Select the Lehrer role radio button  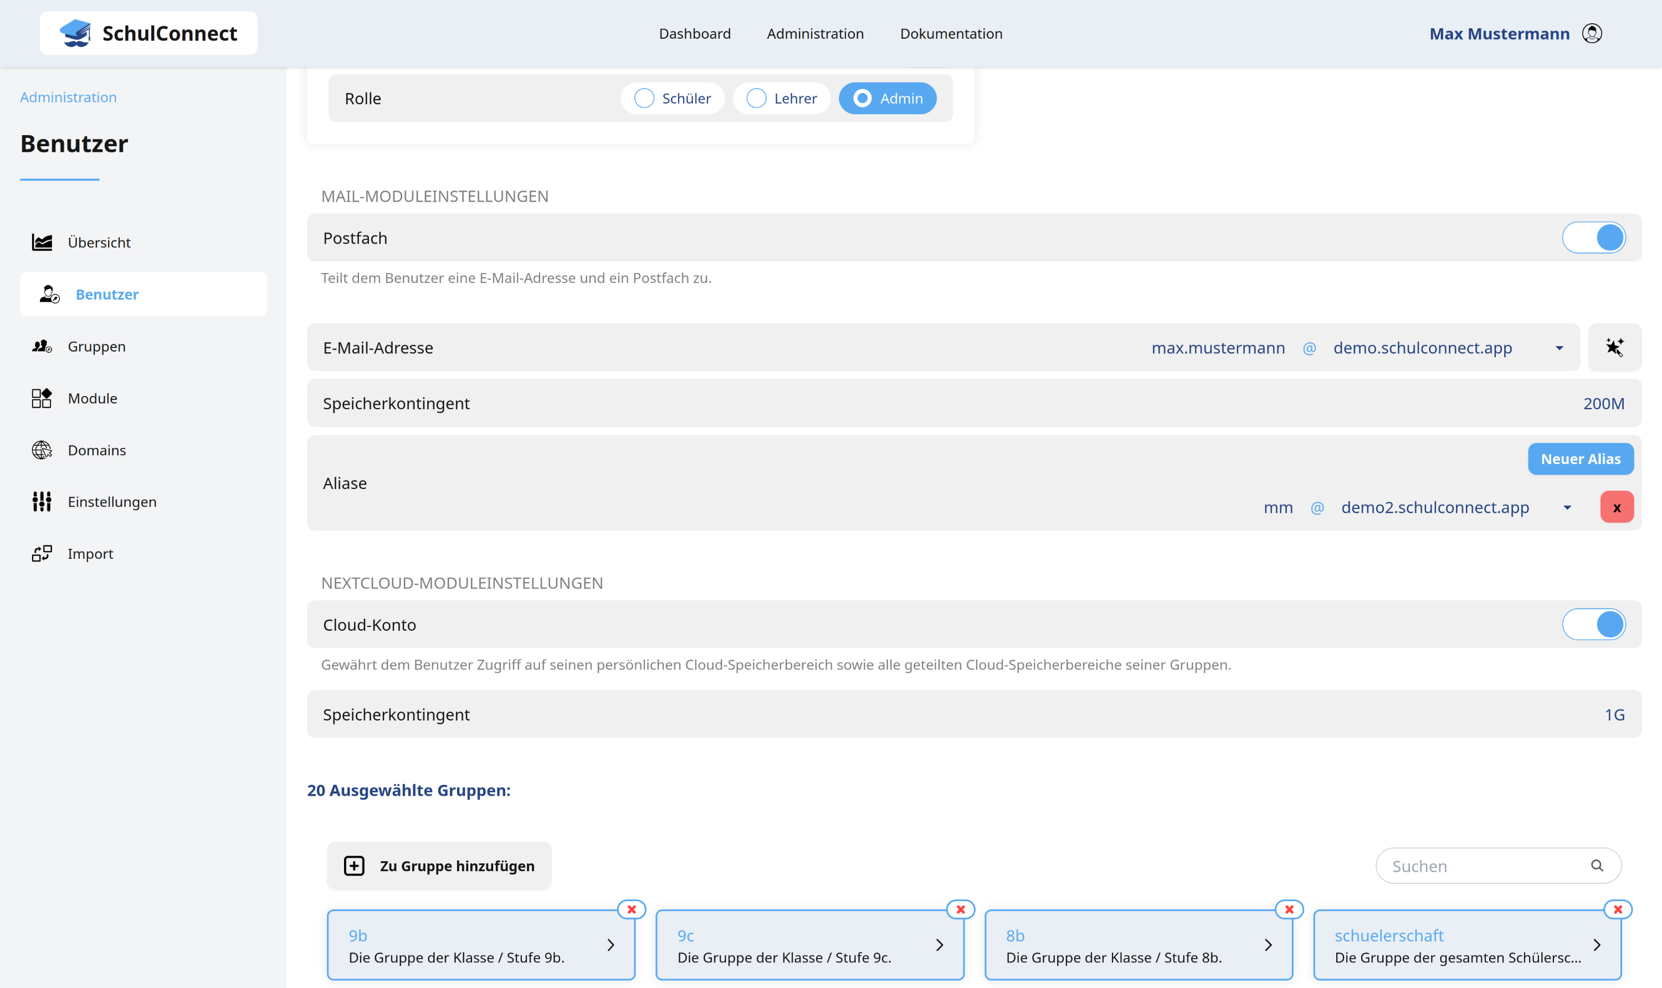click(x=756, y=99)
